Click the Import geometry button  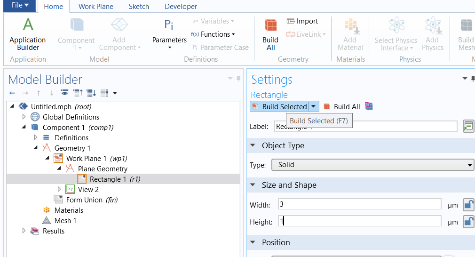click(302, 21)
